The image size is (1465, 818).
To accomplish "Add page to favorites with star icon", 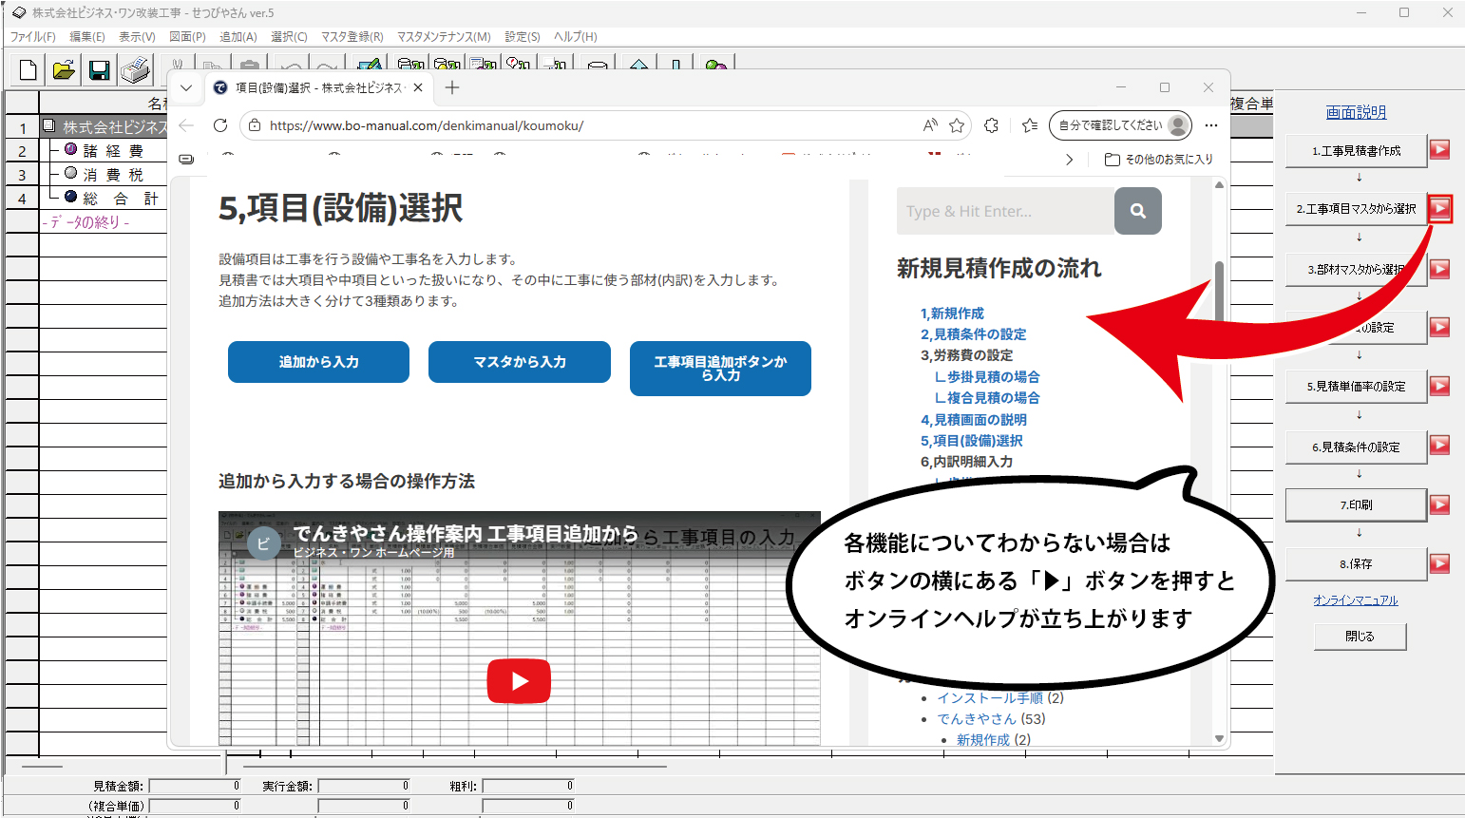I will pos(957,125).
